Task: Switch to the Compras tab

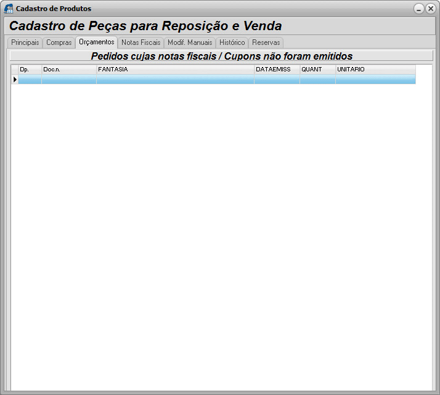Action: tap(59, 42)
